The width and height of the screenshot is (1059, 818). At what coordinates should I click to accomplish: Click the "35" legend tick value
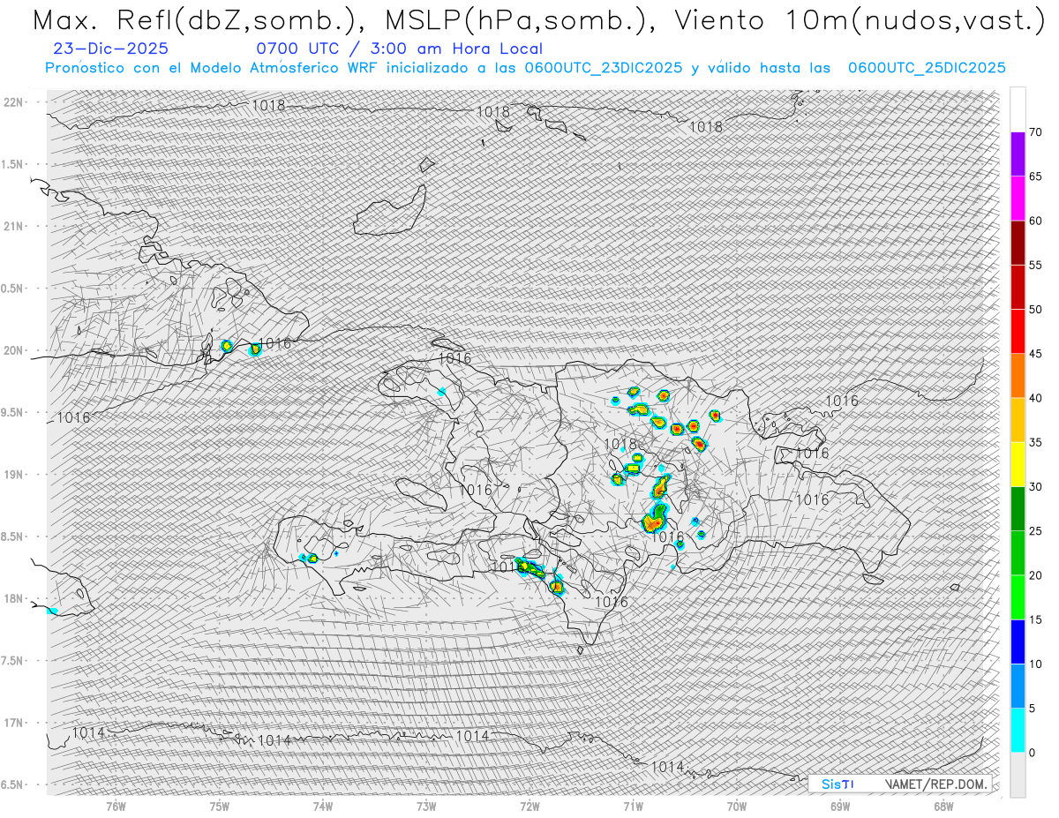(1036, 442)
